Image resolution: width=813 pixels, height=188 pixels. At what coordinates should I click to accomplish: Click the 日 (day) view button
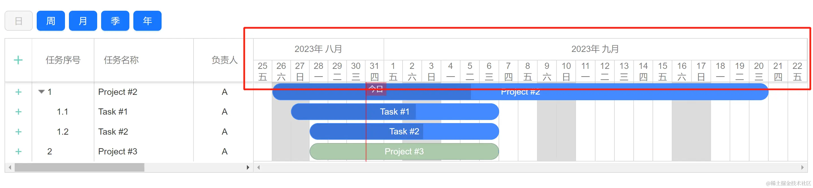19,21
